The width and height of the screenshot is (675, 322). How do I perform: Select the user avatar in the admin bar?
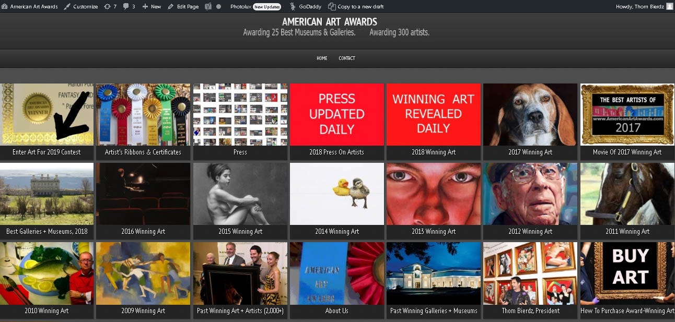[669, 6]
